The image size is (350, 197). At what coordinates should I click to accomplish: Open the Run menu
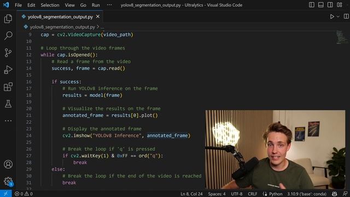(x=96, y=5)
